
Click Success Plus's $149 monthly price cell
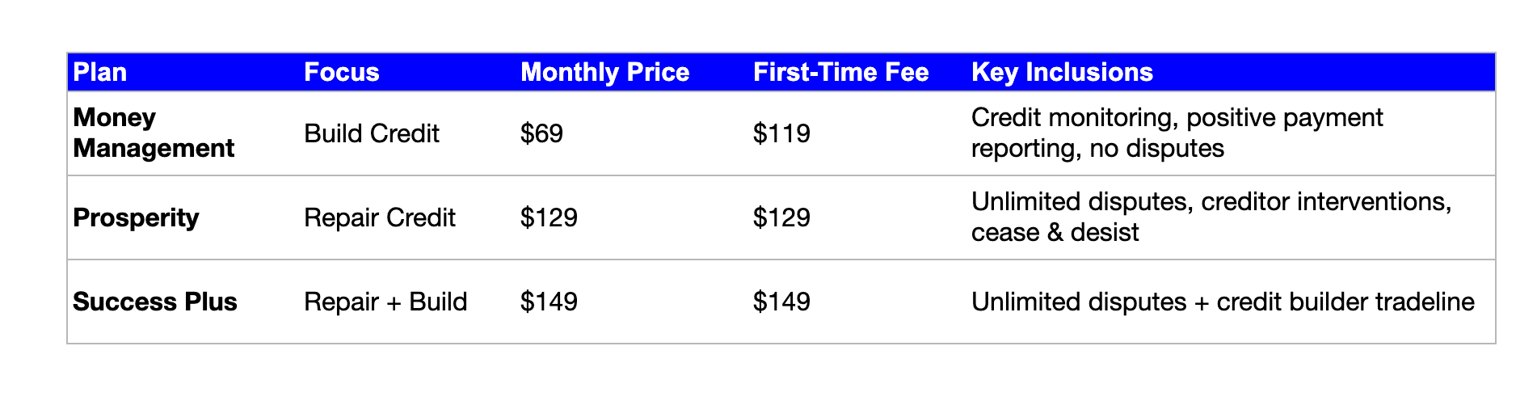[550, 302]
